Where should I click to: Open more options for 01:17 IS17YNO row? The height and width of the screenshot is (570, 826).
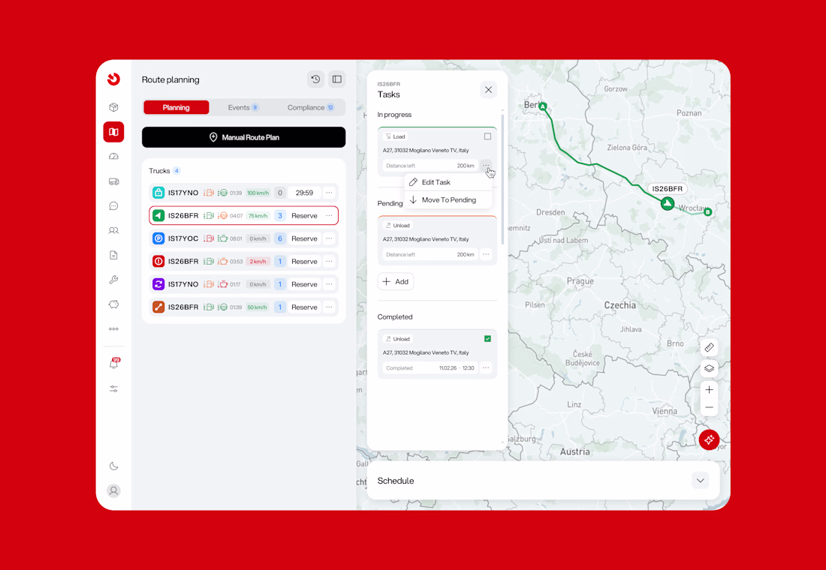329,284
